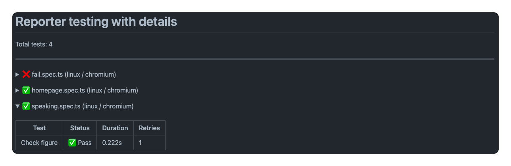
Task: Expand the homepage.spec.ts disclosure triangle
Action: click(x=17, y=90)
